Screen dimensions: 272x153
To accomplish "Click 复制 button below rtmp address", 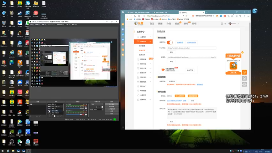I will [x=171, y=52].
